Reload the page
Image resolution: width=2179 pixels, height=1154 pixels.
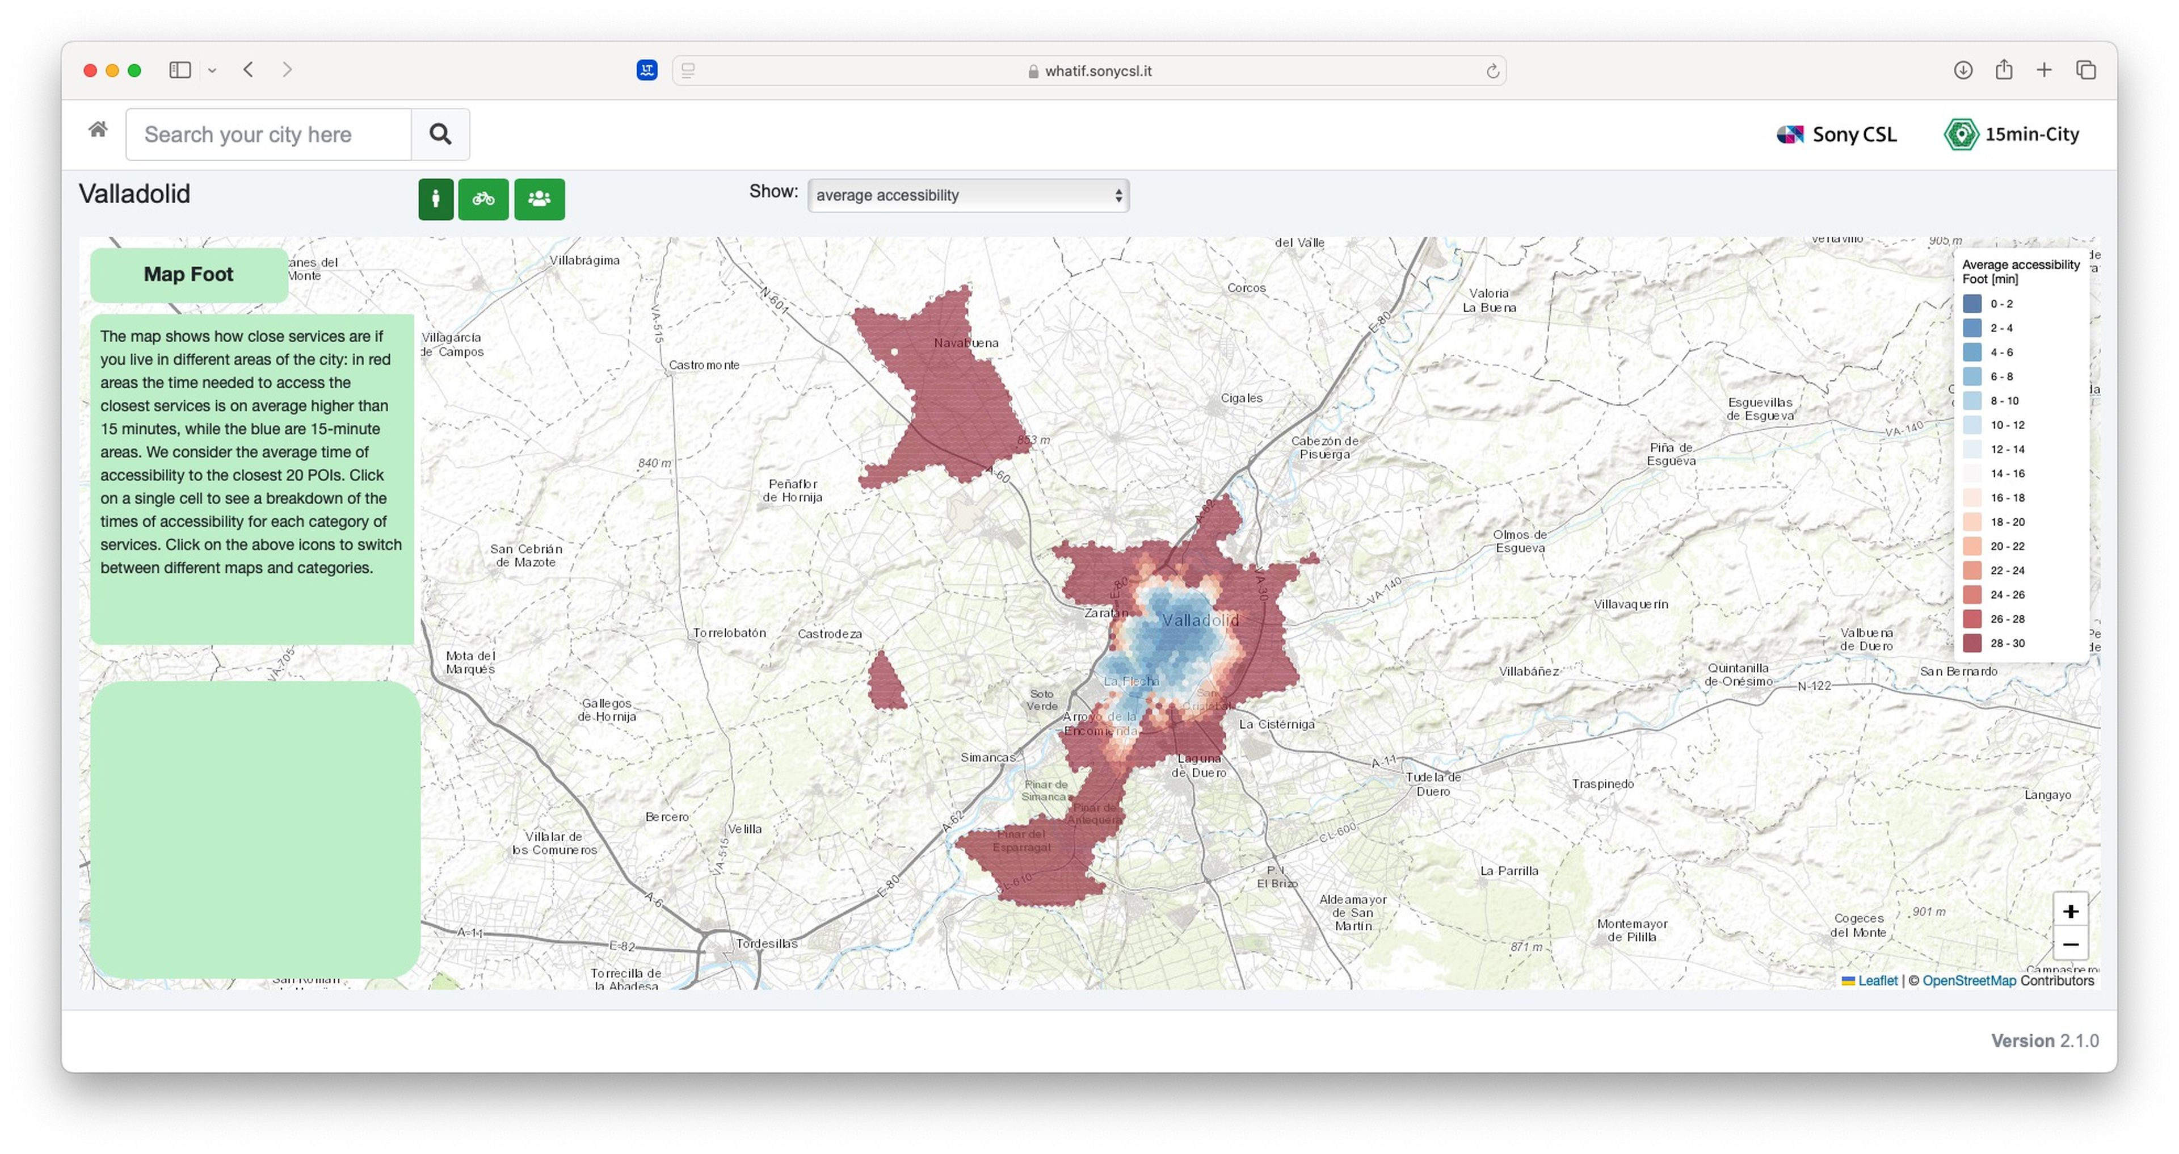click(1493, 71)
